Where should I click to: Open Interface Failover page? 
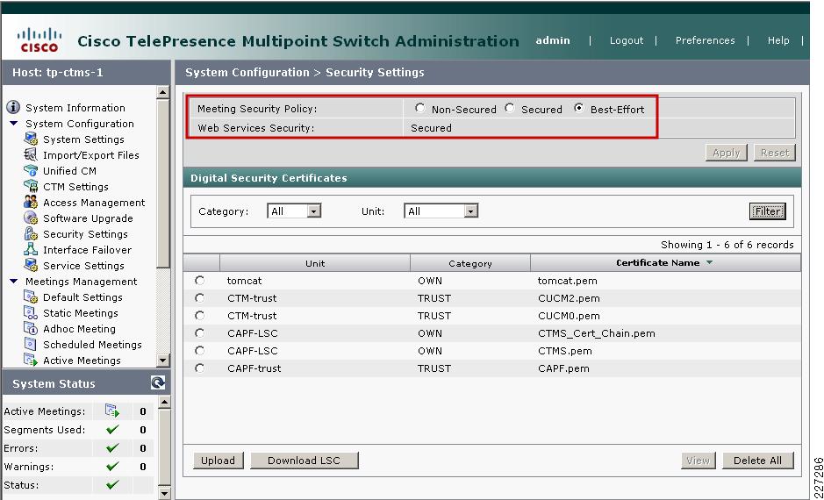pos(87,249)
